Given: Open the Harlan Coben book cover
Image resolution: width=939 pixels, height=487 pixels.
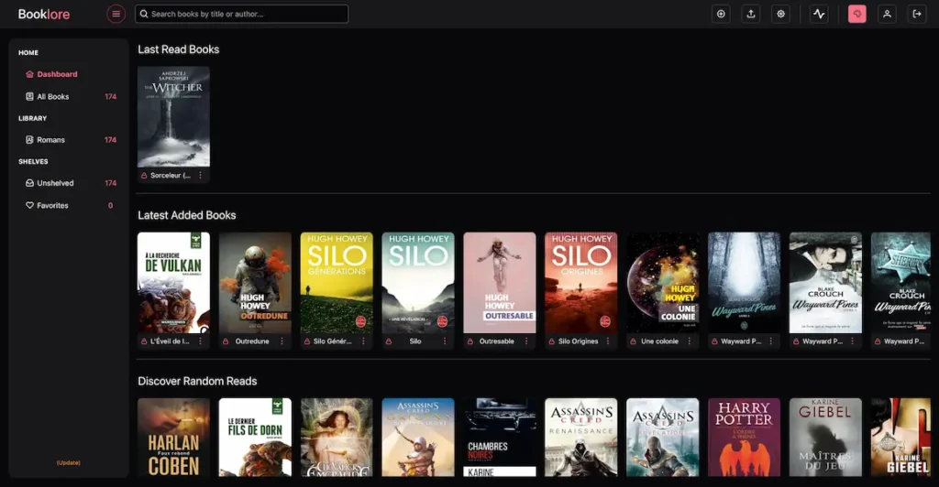Looking at the screenshot, I should tap(173, 438).
